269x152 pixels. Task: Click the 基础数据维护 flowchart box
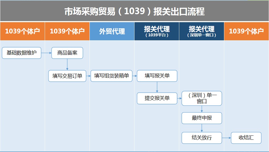22,53
